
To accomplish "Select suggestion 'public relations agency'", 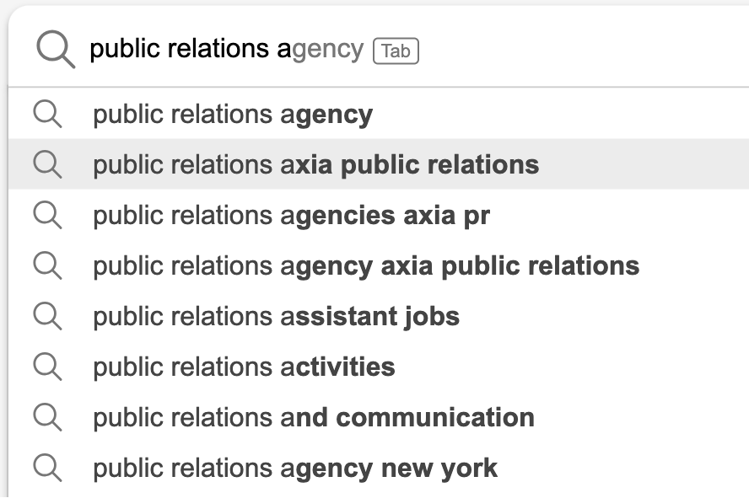I will [233, 115].
